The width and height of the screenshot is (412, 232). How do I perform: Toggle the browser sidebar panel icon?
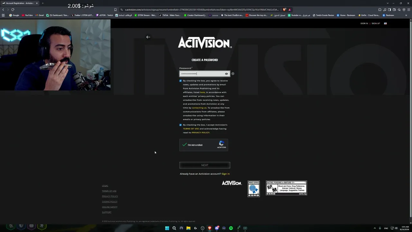tap(389, 10)
